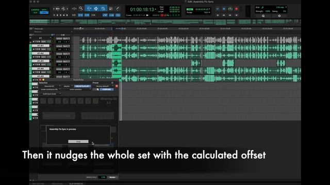The image size is (330, 185).
Task: Open the multi-input mode dropdown
Action: click(51, 94)
